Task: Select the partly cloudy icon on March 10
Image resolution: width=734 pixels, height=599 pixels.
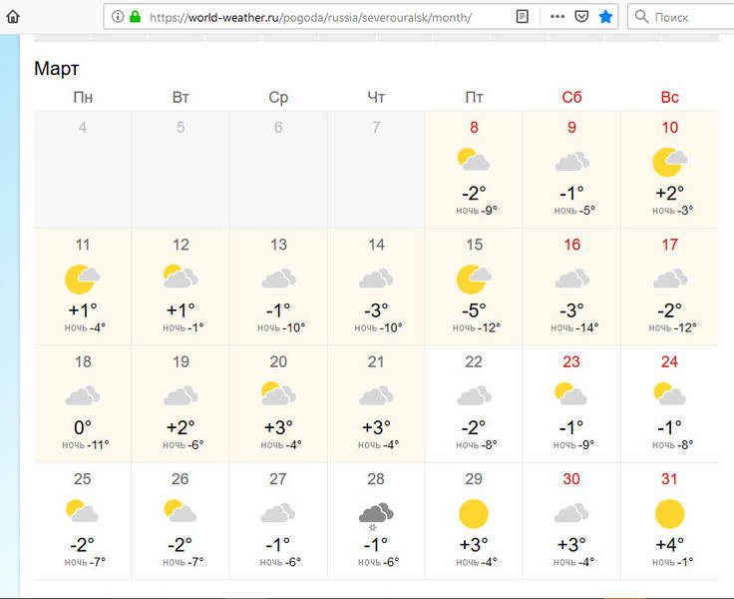Action: pos(669,161)
